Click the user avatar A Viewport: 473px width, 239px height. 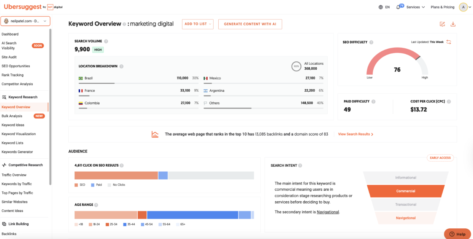(x=463, y=7)
